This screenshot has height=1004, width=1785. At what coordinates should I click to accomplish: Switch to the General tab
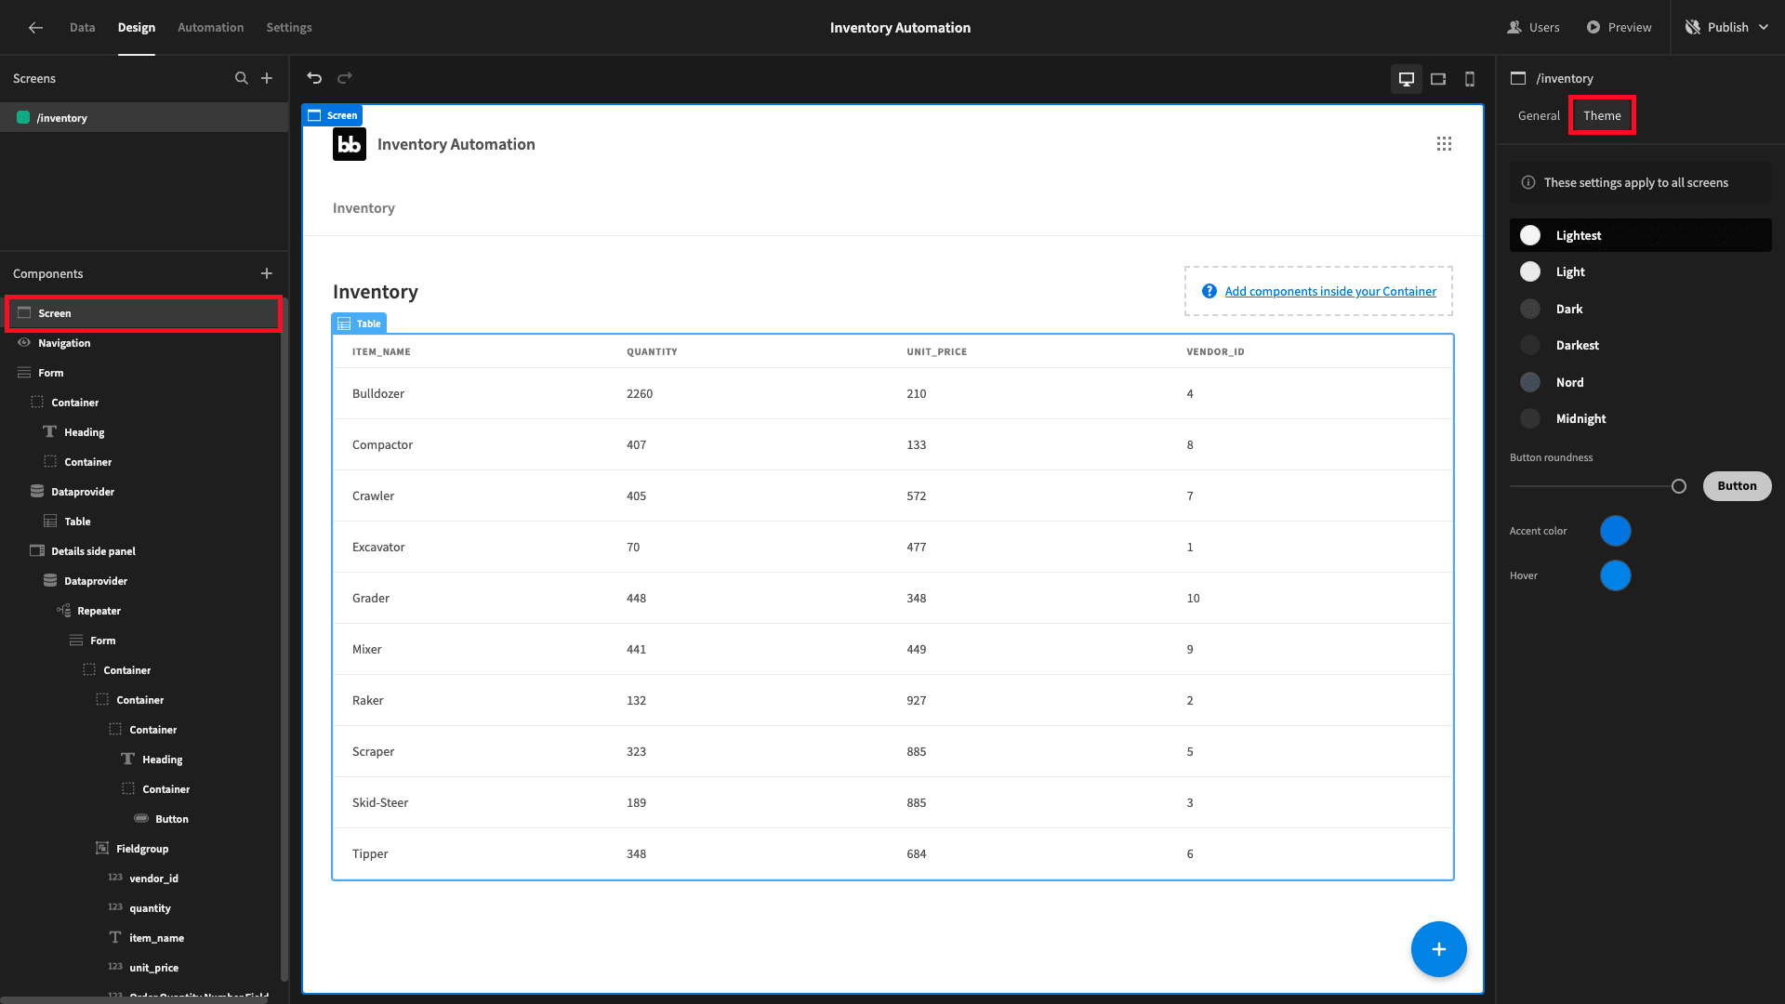(1539, 115)
